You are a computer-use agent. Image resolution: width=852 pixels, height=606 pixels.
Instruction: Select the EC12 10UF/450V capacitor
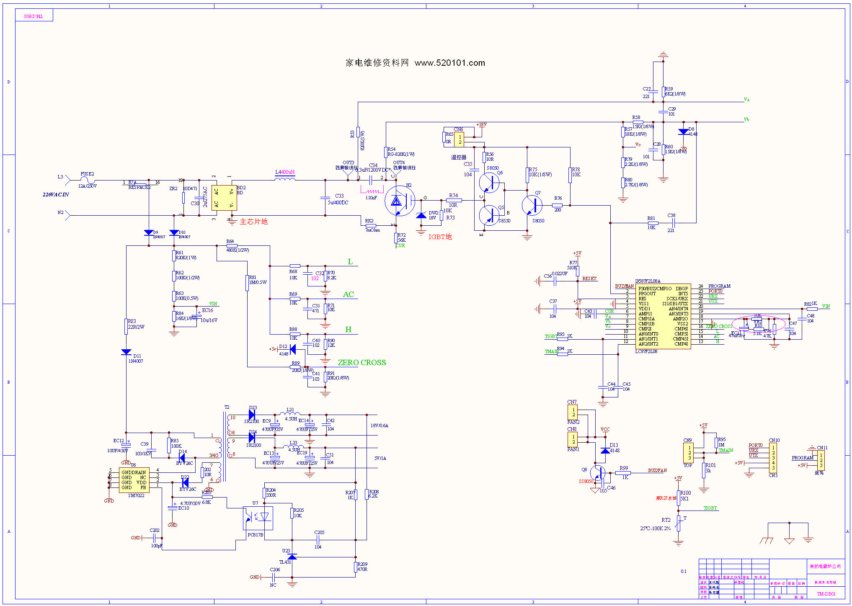click(126, 445)
